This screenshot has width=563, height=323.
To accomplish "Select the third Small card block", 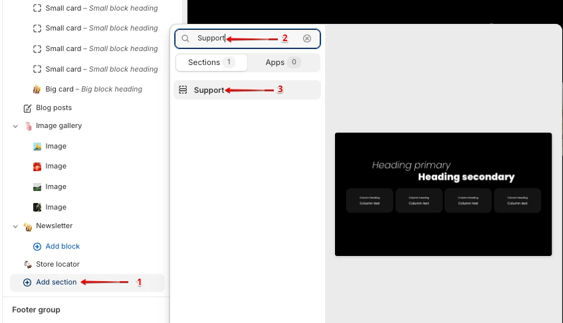I will click(x=102, y=48).
